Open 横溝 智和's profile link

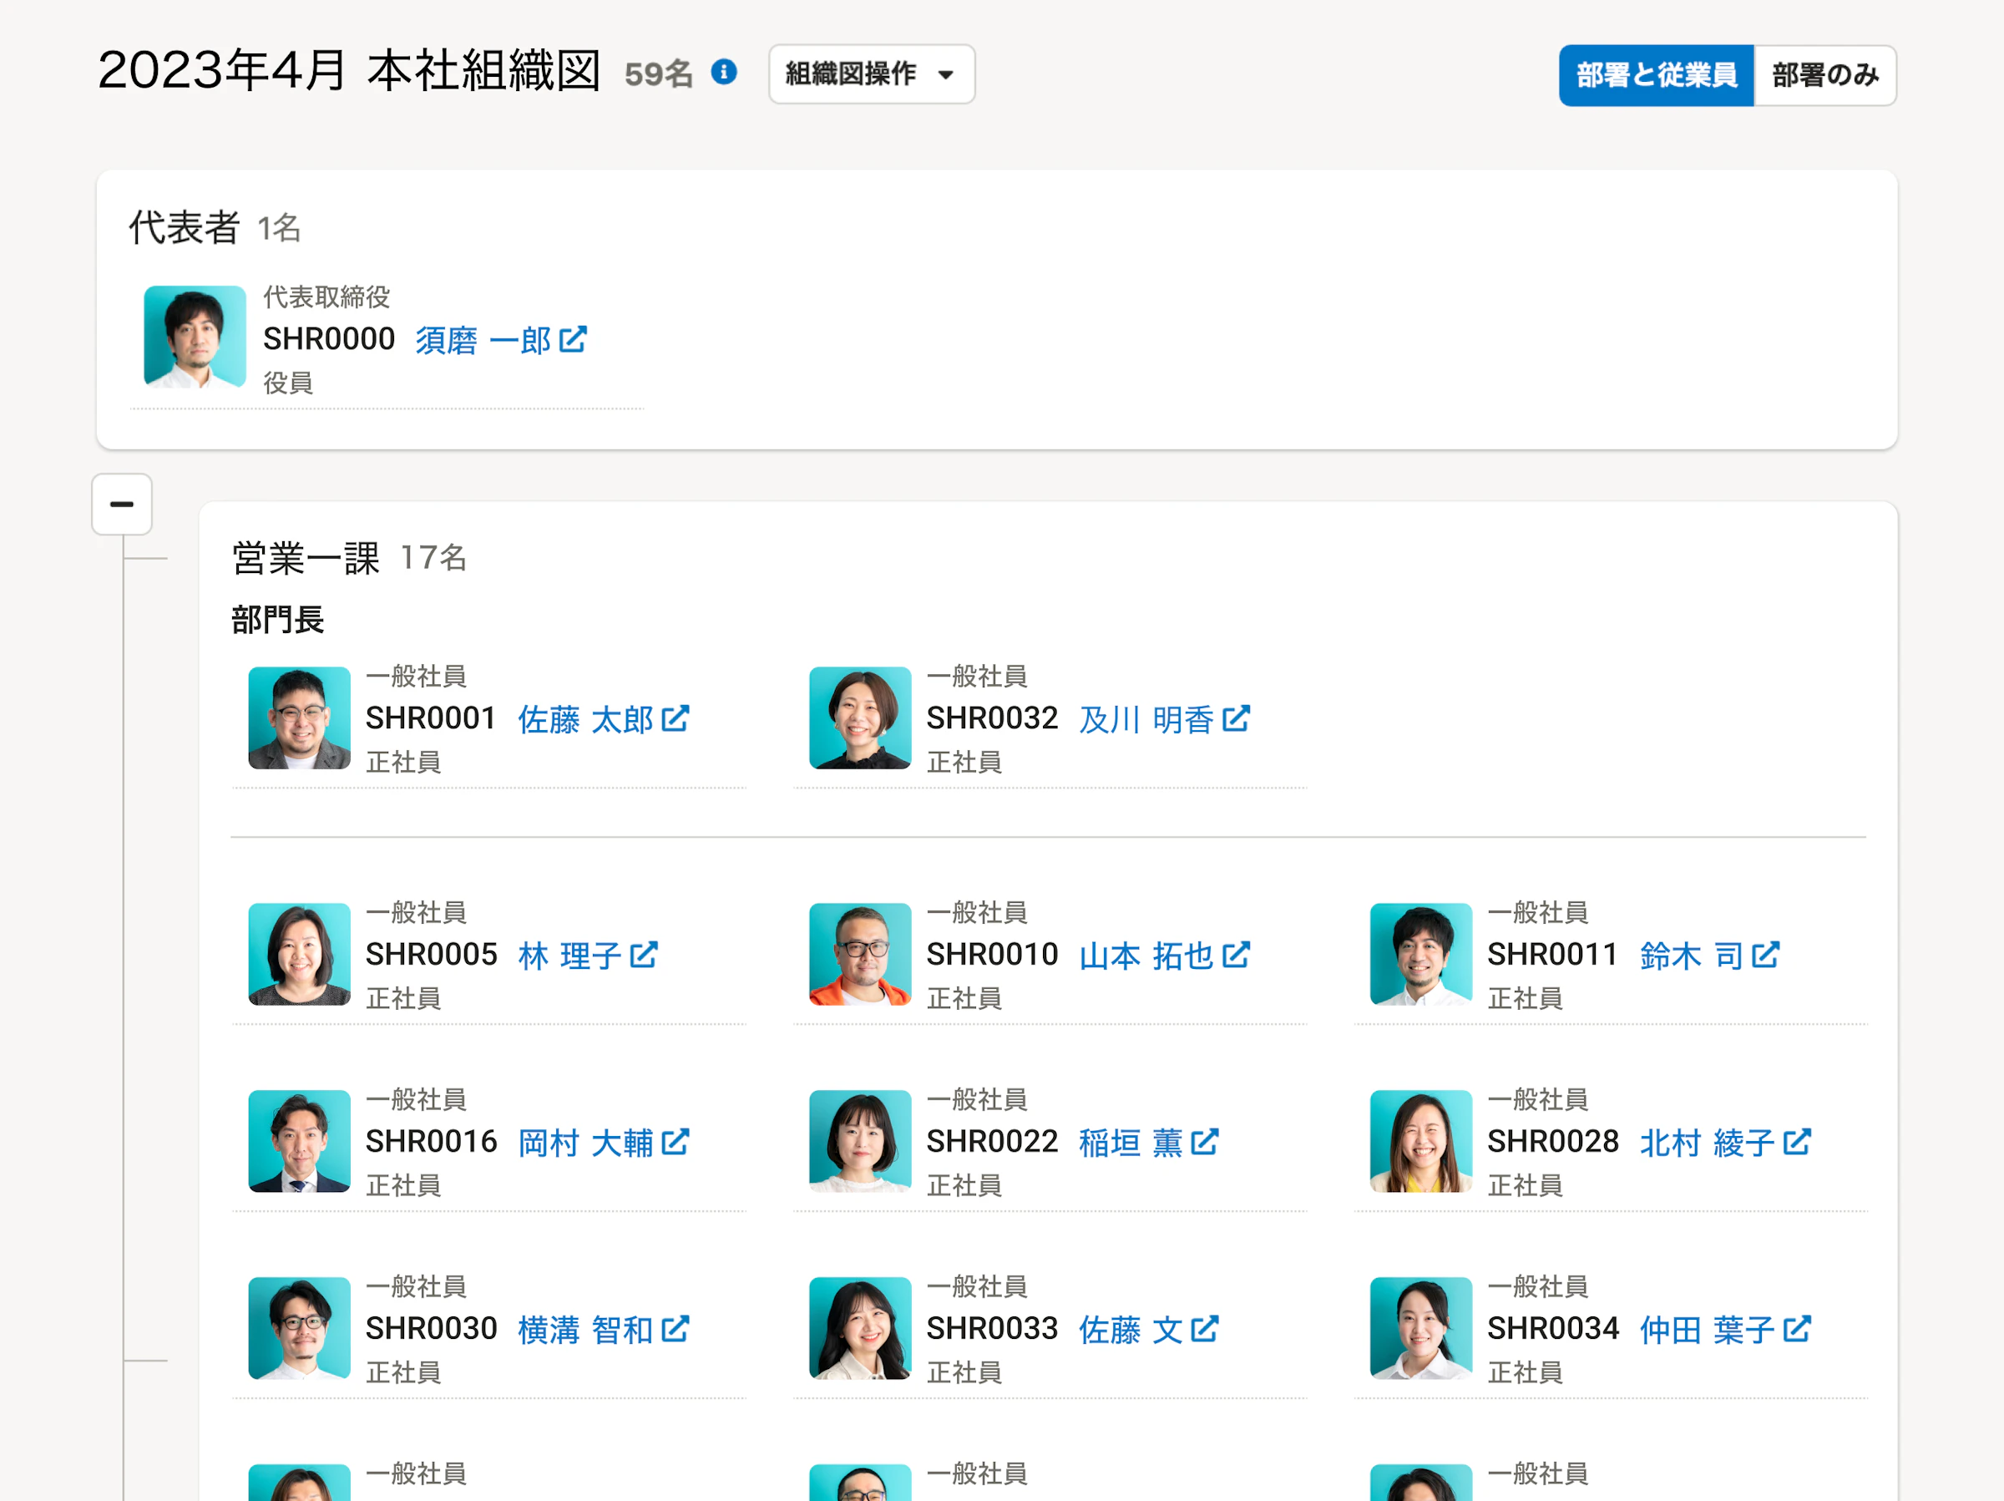585,1330
